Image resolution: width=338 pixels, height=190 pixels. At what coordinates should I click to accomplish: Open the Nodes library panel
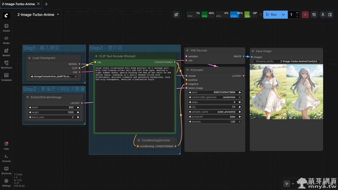(x=6, y=40)
